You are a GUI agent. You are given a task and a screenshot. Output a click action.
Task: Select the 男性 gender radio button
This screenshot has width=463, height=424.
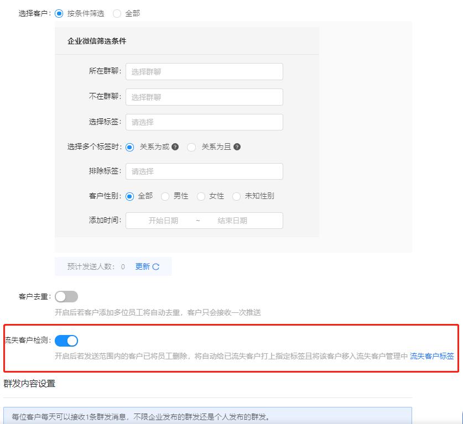166,196
